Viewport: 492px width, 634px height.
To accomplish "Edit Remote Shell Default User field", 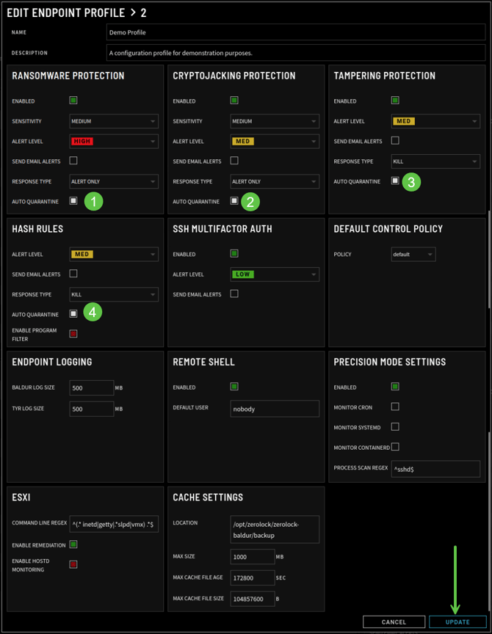I will pos(275,409).
